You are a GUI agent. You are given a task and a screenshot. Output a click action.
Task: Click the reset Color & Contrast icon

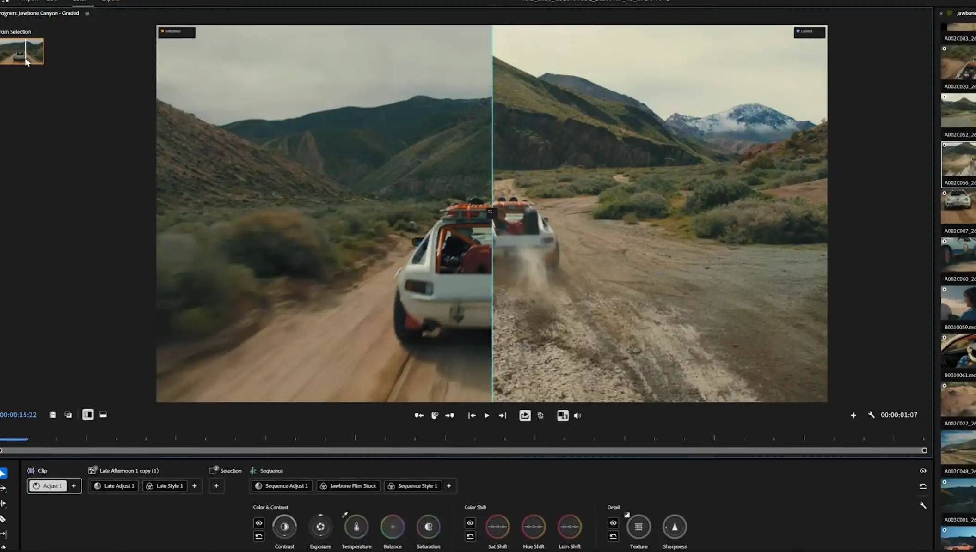(x=259, y=536)
